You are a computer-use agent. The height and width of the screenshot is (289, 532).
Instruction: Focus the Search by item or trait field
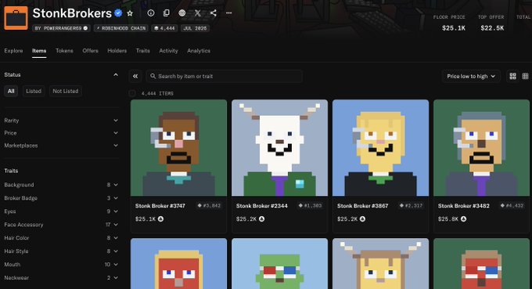tap(225, 76)
